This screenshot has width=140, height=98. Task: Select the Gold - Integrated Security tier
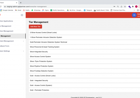tap(84, 80)
